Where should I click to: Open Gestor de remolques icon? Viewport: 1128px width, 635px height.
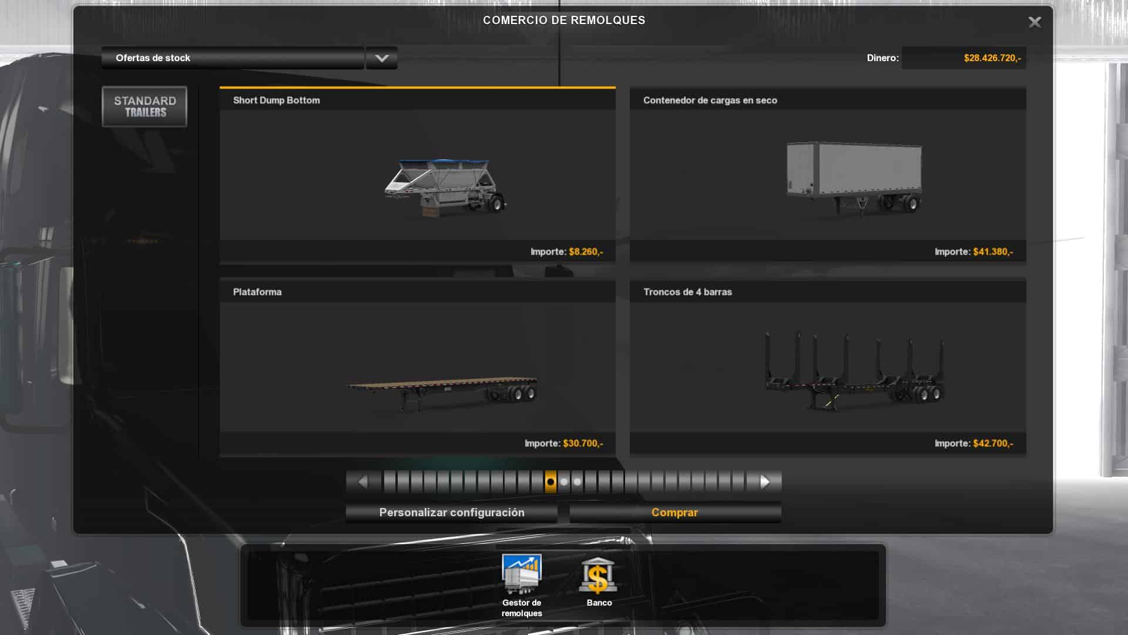(521, 575)
